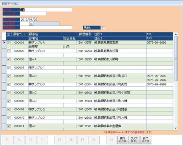This screenshot has width=183, height=146.
Task: Click the F7 function button
Action: (82, 140)
